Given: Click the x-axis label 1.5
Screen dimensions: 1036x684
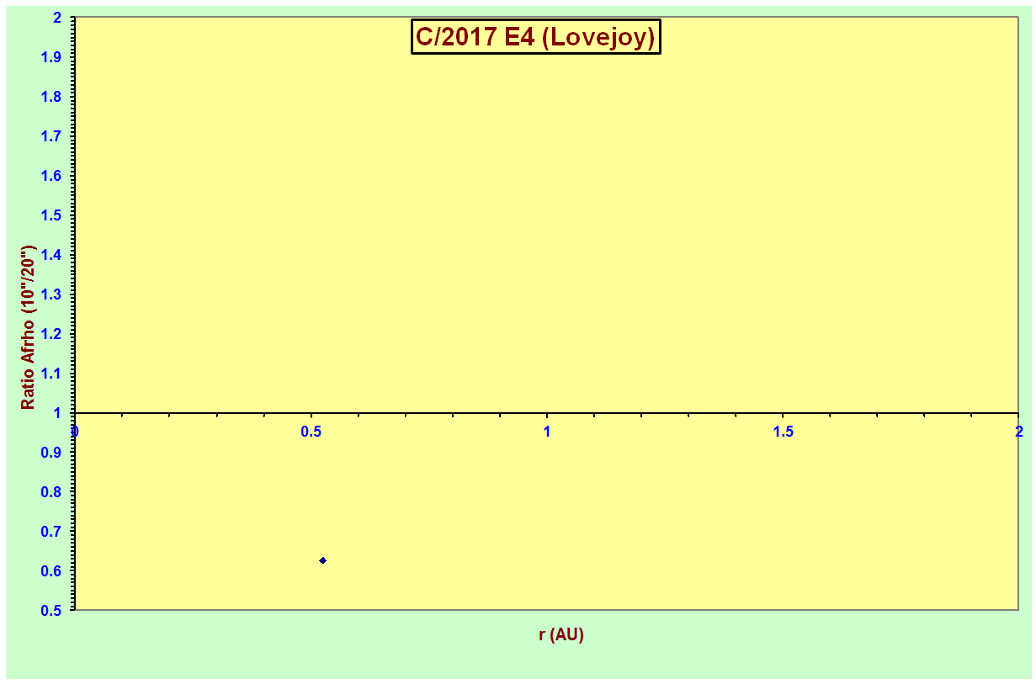Looking at the screenshot, I should point(783,432).
